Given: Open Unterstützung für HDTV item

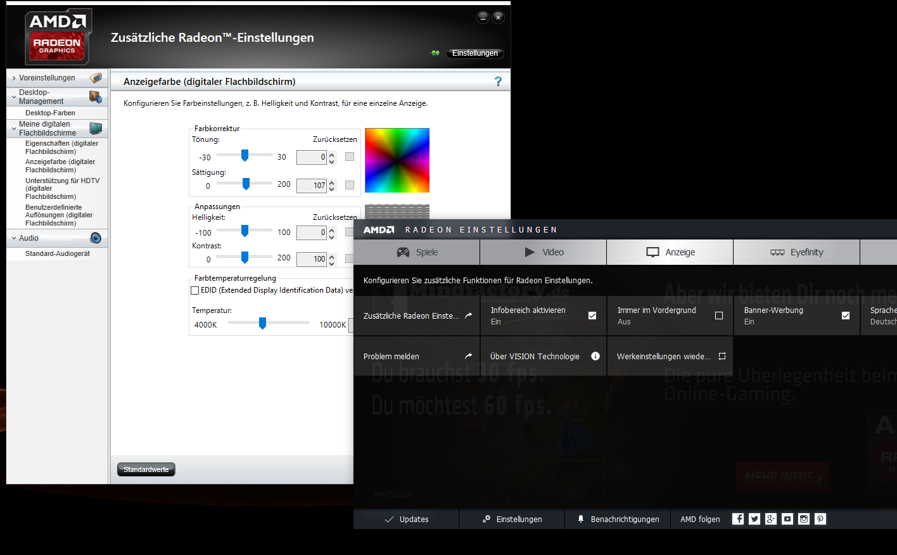Looking at the screenshot, I should click(62, 189).
